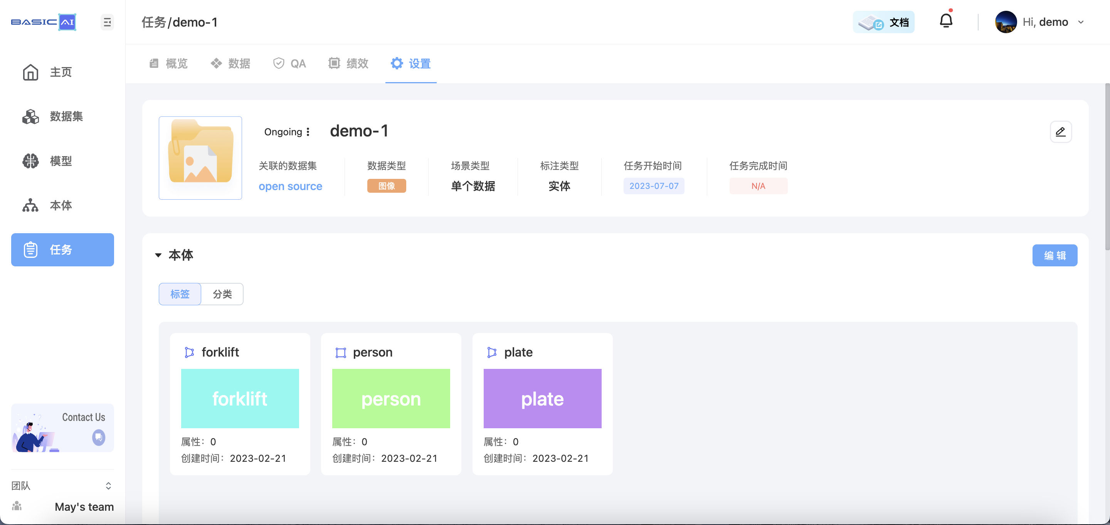Click the team members icon
The width and height of the screenshot is (1110, 525).
pyautogui.click(x=17, y=506)
